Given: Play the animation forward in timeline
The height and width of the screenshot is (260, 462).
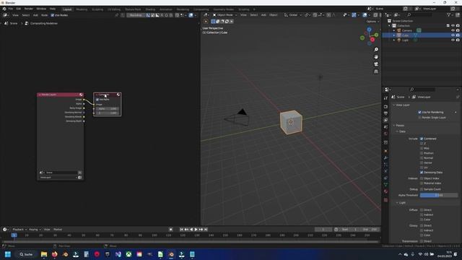Looking at the screenshot, I should 196,230.
